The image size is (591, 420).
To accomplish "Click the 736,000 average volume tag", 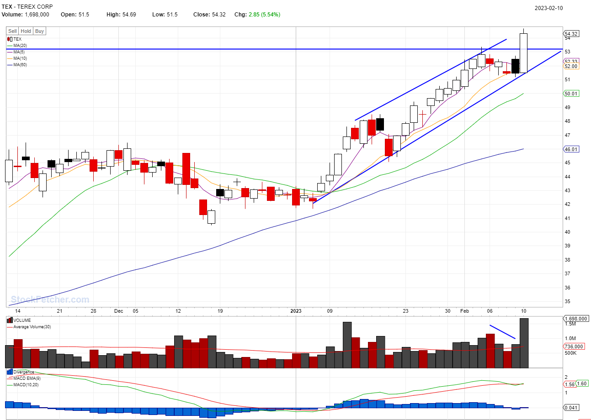I will (574, 346).
